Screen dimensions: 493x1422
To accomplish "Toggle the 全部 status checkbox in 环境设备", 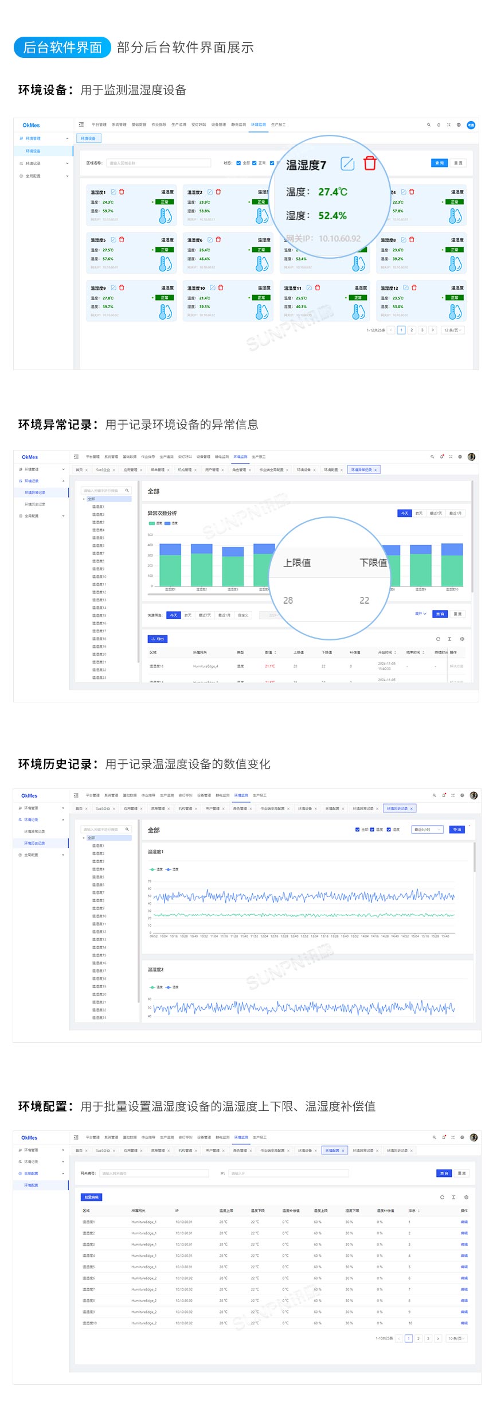I will 238,163.
